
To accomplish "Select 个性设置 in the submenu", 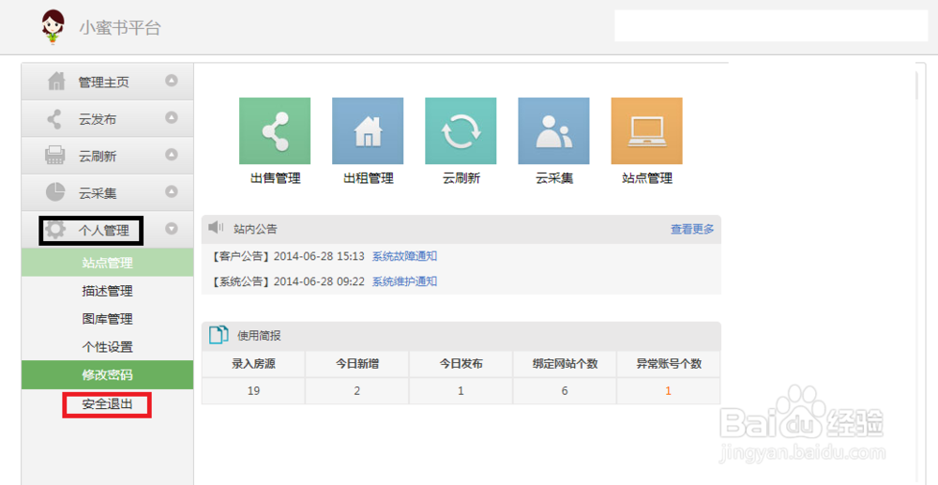I will coord(108,347).
